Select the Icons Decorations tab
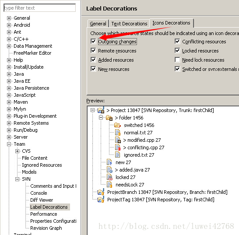 pyautogui.click(x=171, y=23)
